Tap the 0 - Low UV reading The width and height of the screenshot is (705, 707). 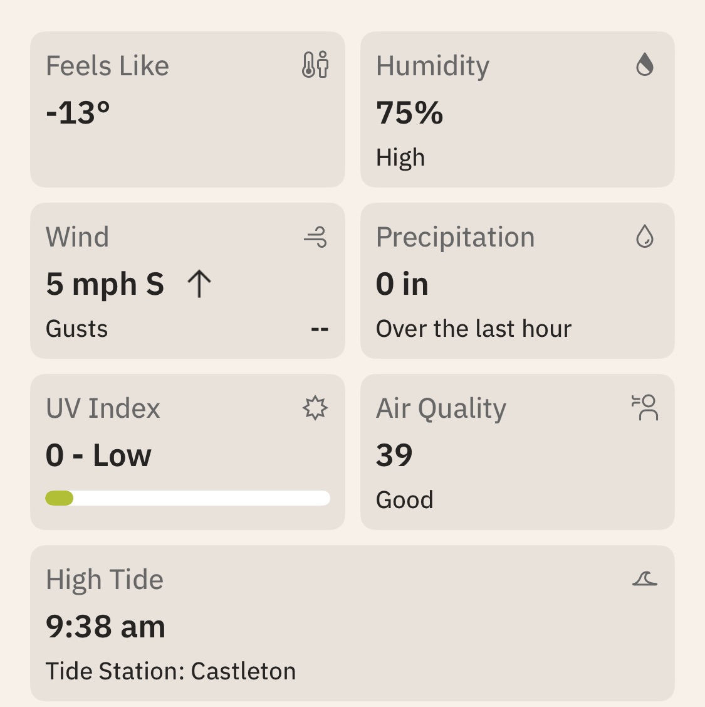coord(98,455)
